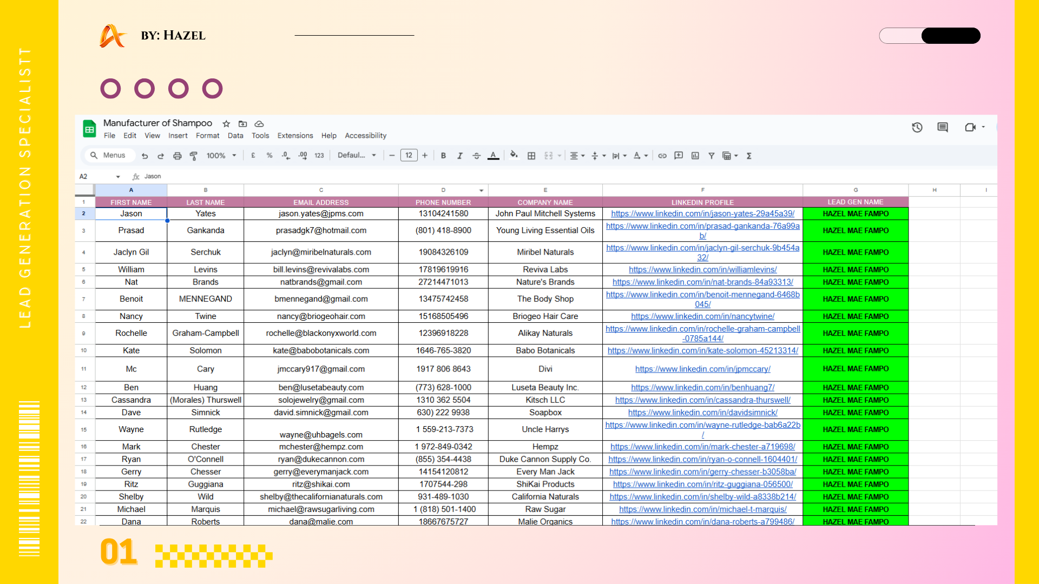Open the Format menu
The width and height of the screenshot is (1039, 584).
click(x=207, y=136)
